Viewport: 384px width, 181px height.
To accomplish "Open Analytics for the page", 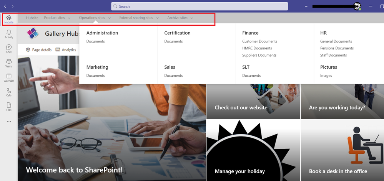I will (66, 50).
